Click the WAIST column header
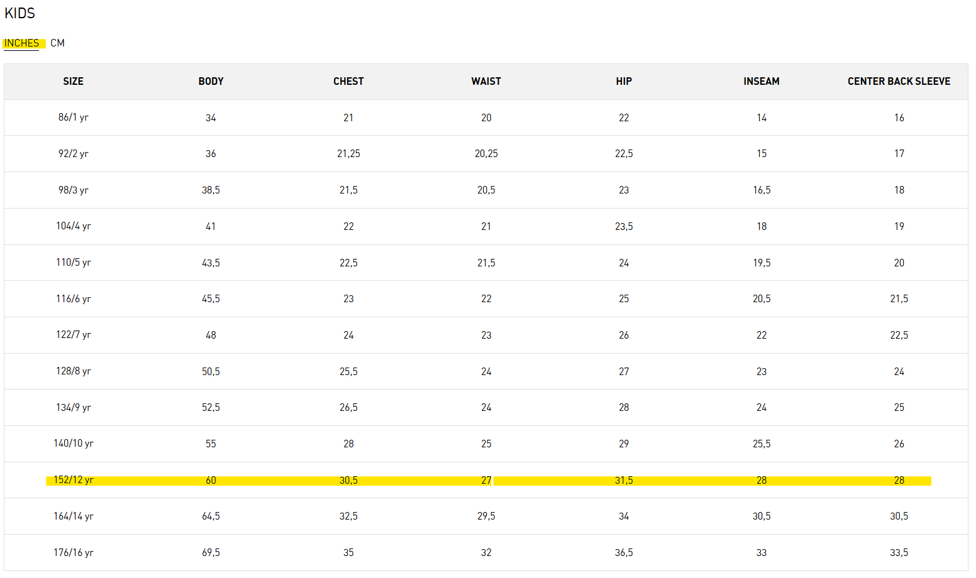 [x=486, y=81]
